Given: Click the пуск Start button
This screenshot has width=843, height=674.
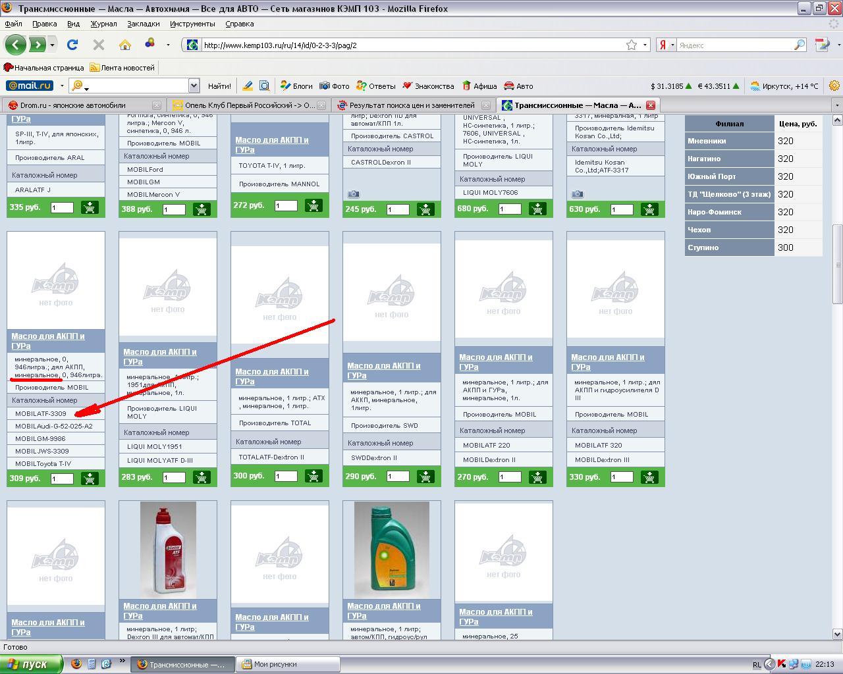Looking at the screenshot, I should pyautogui.click(x=32, y=664).
